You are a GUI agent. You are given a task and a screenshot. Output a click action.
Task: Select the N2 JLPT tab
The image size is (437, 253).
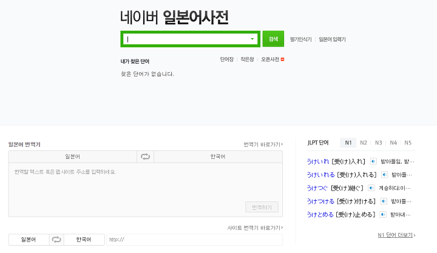pos(364,143)
